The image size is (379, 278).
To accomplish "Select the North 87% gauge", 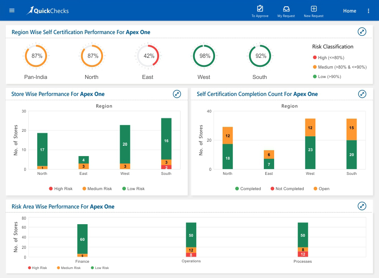I will 92,56.
